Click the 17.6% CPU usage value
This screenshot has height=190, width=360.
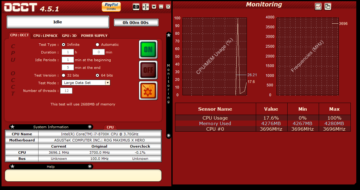271,118
